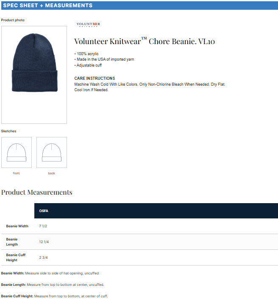Click the Volunteer Knitwear brand logo
The image size is (278, 299).
88,25
